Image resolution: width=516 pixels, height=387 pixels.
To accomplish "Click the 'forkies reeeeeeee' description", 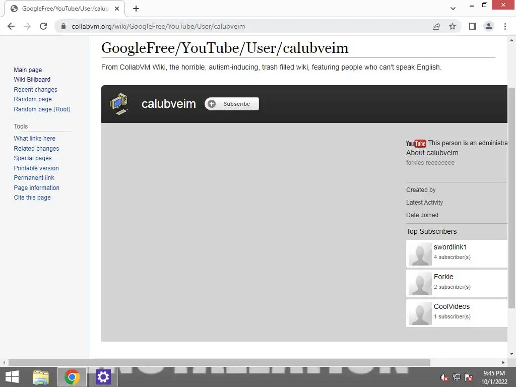I will click(430, 163).
